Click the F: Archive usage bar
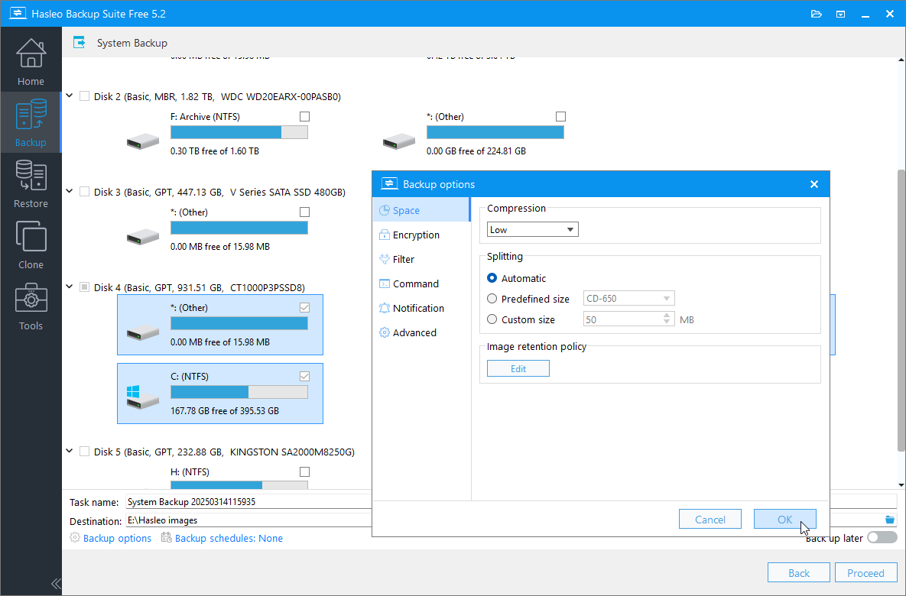 [x=239, y=132]
